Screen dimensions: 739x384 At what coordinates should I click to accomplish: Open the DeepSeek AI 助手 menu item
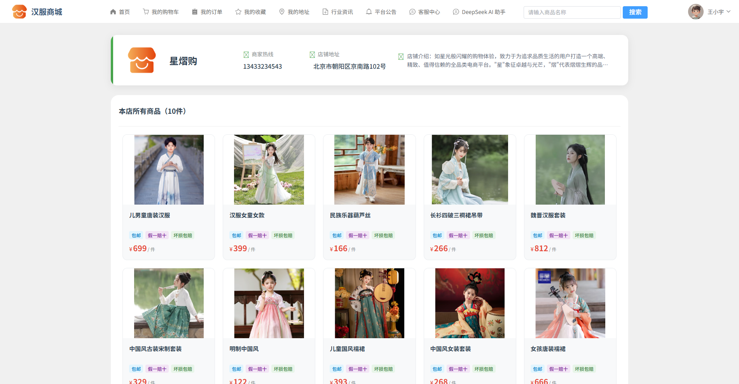coord(479,12)
